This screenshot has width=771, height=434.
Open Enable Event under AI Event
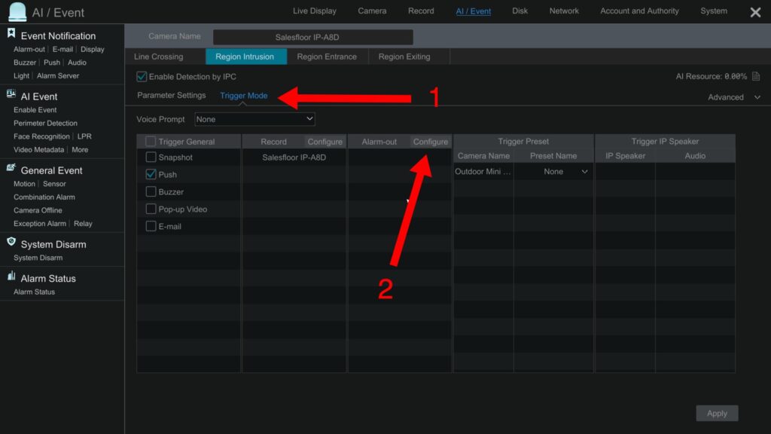click(35, 110)
